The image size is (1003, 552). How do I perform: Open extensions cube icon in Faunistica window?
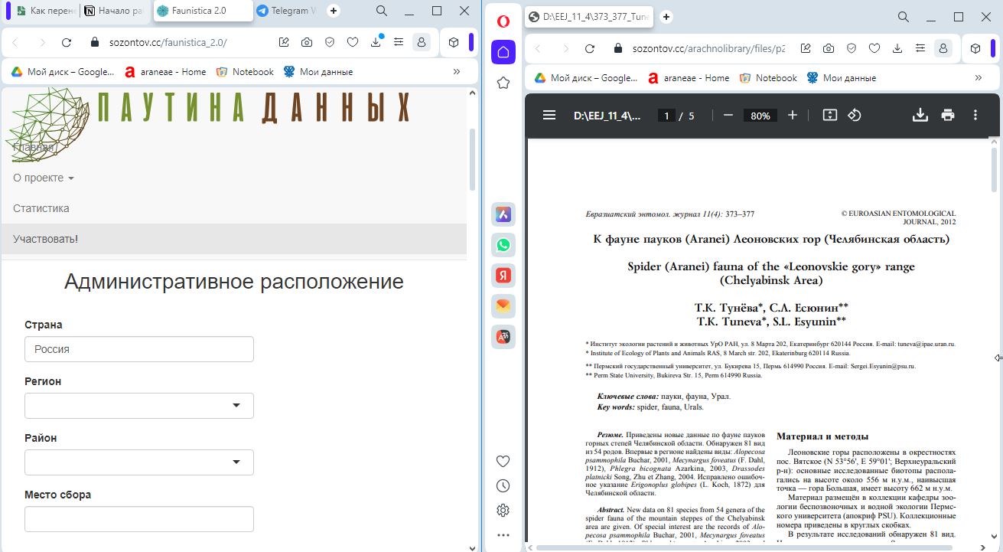point(454,43)
